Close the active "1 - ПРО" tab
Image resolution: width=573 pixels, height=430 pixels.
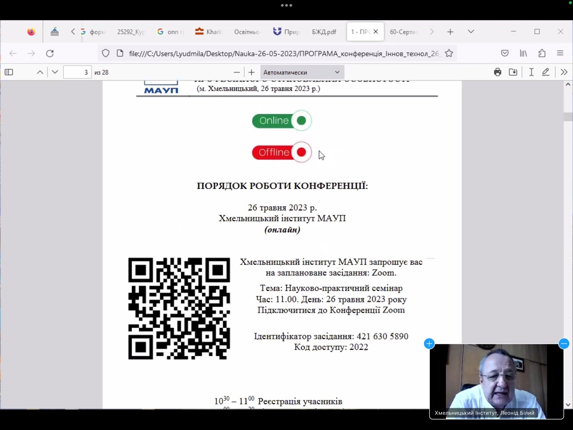[376, 32]
